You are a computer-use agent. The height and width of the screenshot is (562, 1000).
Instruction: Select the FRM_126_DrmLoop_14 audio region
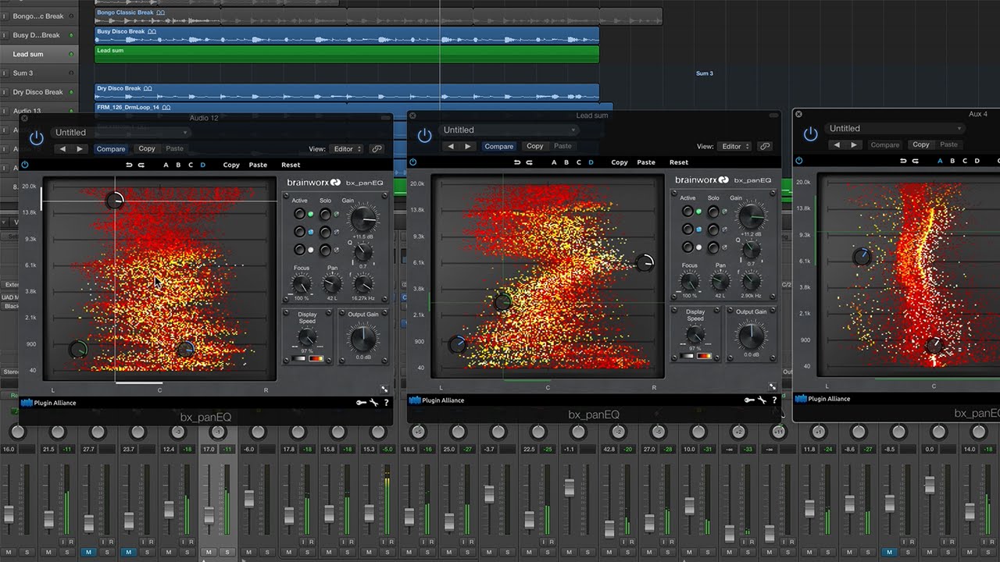coord(354,107)
